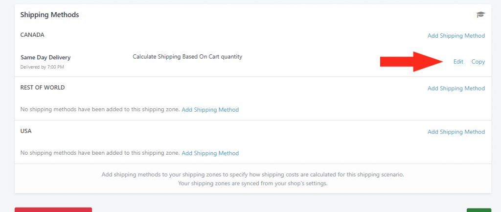Screen dimensions: 501x212
Task: Add Shipping Method in USA zone header
Action: tap(456, 132)
